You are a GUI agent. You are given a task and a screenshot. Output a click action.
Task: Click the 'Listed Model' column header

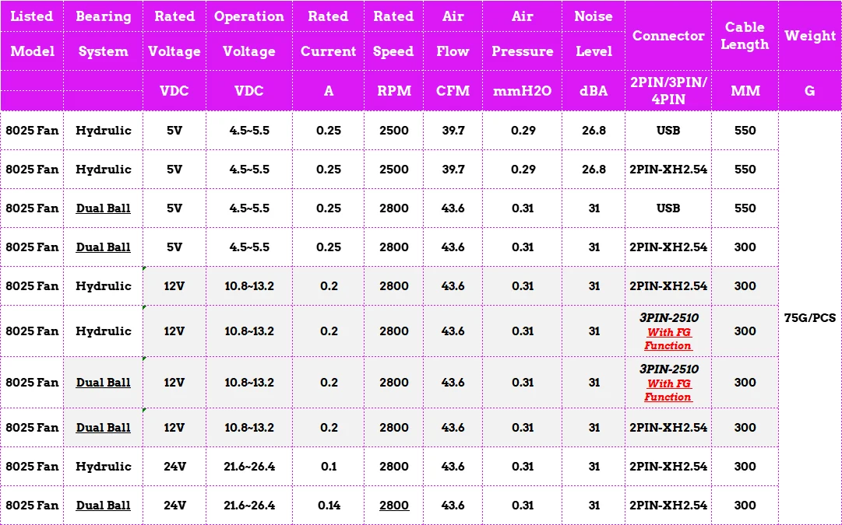[x=32, y=34]
